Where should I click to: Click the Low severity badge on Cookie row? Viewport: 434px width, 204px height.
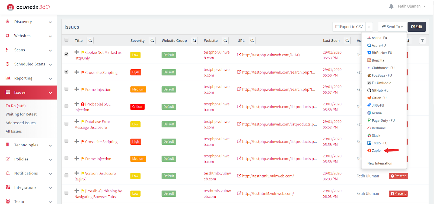click(135, 55)
